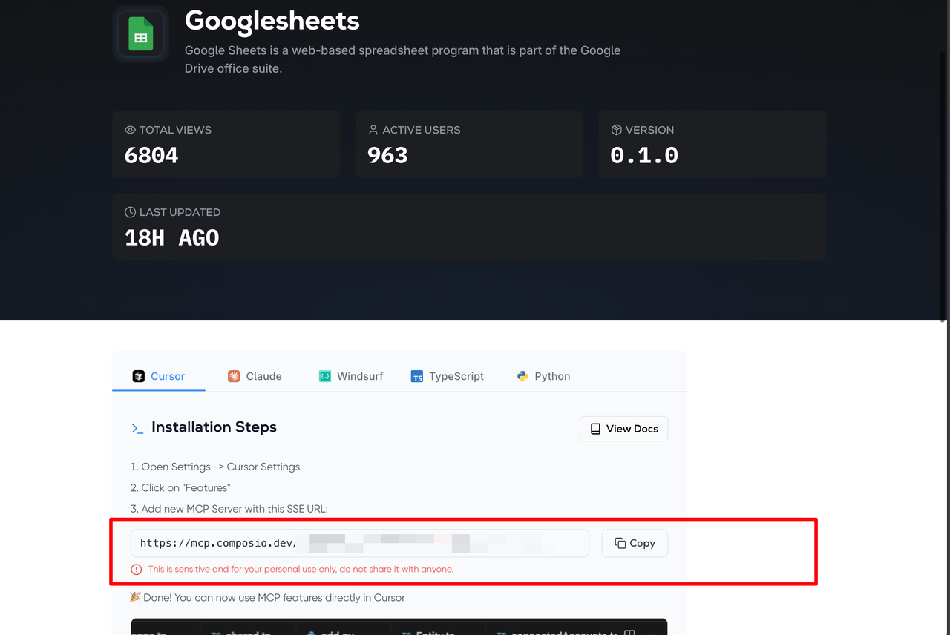The height and width of the screenshot is (635, 950).
Task: Open the Windsurf tab
Action: (x=351, y=376)
